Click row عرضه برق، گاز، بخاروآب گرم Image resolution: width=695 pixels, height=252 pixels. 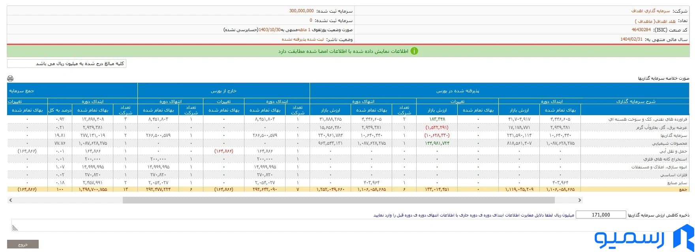pos(661,127)
